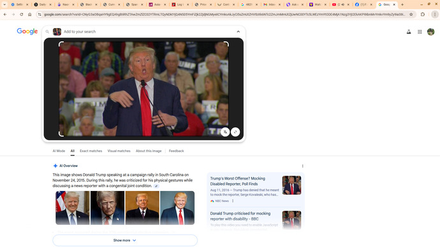
Task: Open About this image tab
Action: click(149, 151)
